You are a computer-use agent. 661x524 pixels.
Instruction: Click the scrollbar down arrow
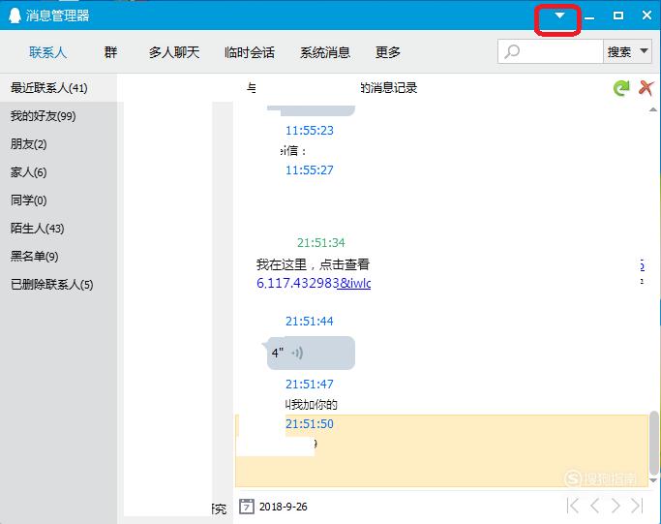(x=653, y=480)
